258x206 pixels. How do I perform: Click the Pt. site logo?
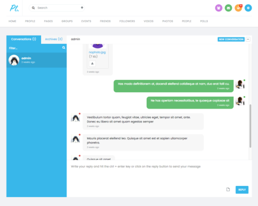click(x=14, y=8)
